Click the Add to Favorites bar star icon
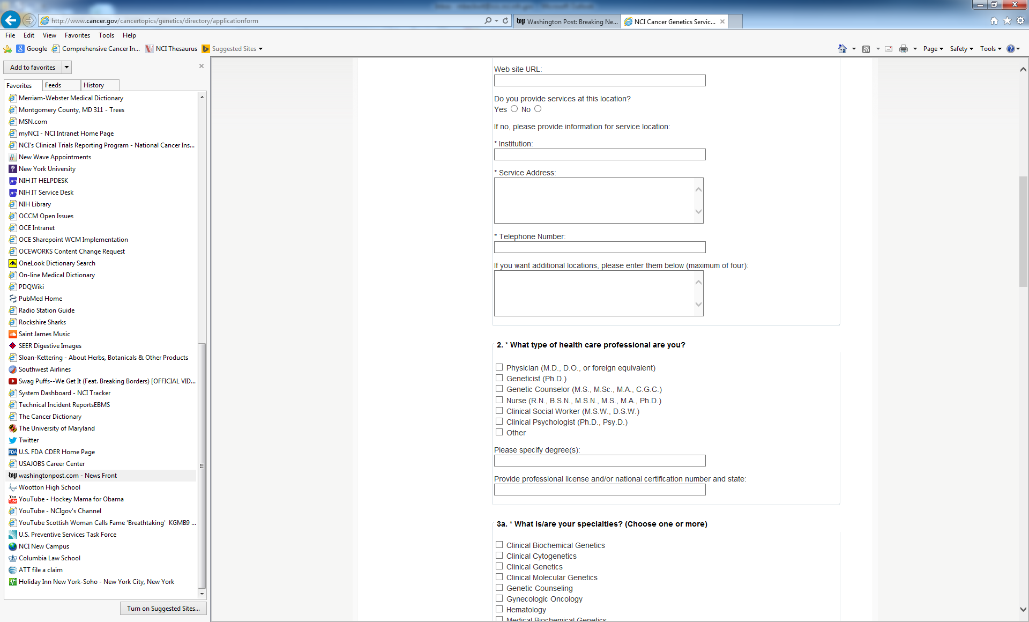Viewport: 1029px width, 622px height. pos(8,49)
